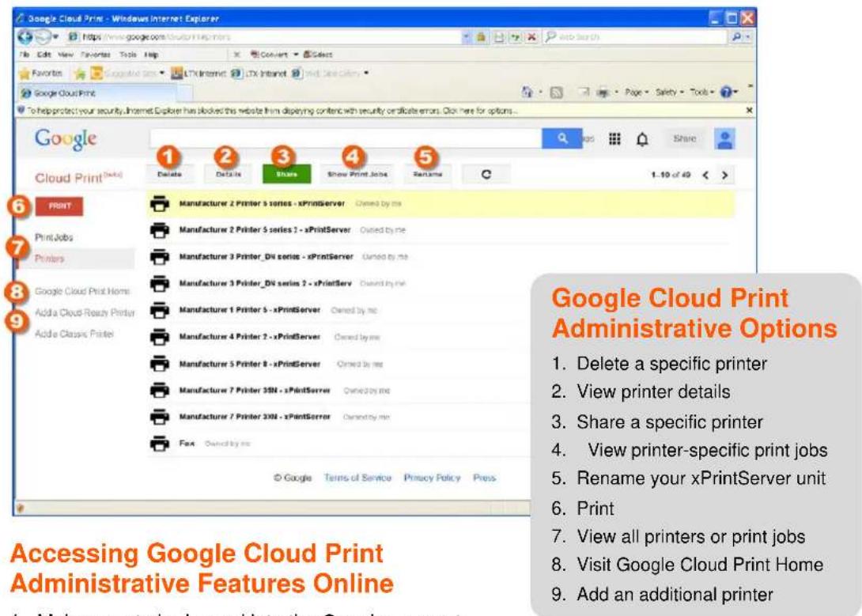862x616 pixels.
Task: Click printer icon for Manufacturer 7 Printer 35N
Action: pyautogui.click(x=160, y=390)
